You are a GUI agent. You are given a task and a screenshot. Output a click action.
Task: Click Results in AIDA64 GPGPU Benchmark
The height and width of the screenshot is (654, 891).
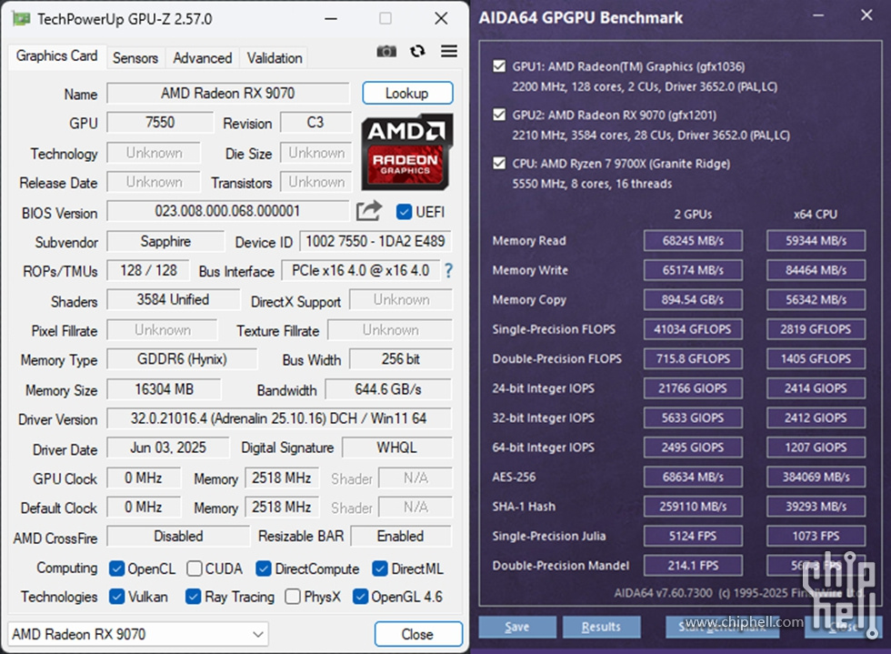(601, 627)
